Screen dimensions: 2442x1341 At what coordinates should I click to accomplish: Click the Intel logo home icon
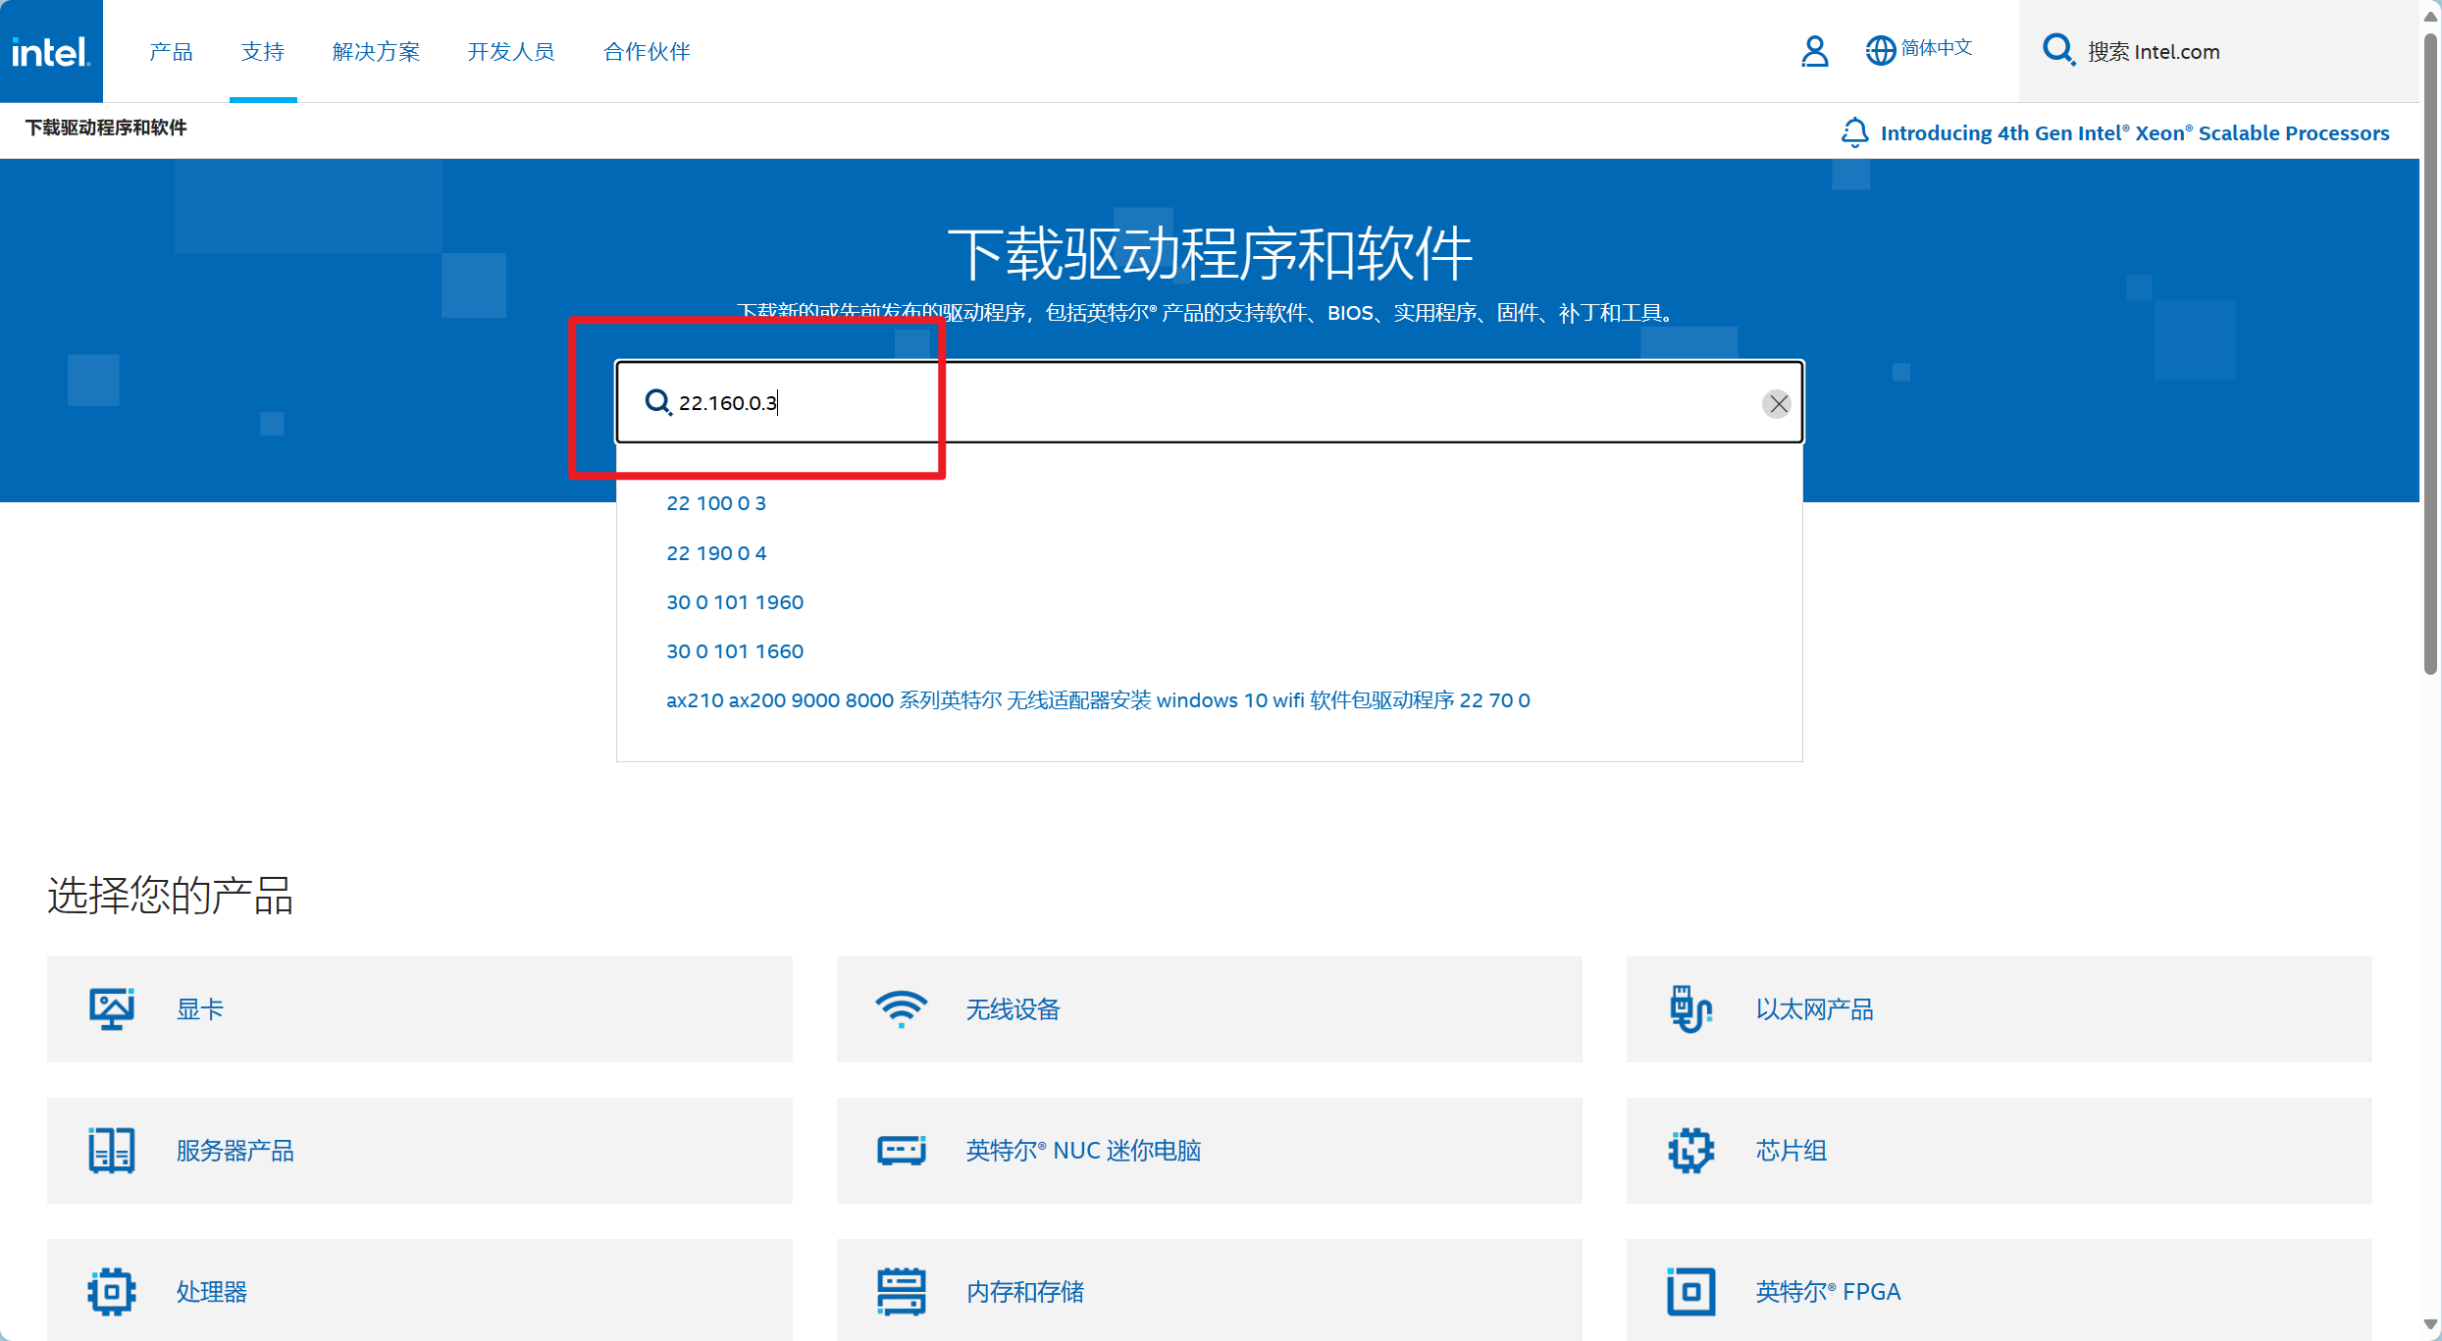(51, 51)
